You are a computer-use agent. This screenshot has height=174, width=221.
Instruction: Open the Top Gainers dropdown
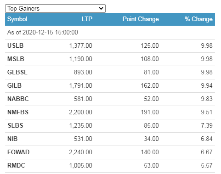click(55, 8)
